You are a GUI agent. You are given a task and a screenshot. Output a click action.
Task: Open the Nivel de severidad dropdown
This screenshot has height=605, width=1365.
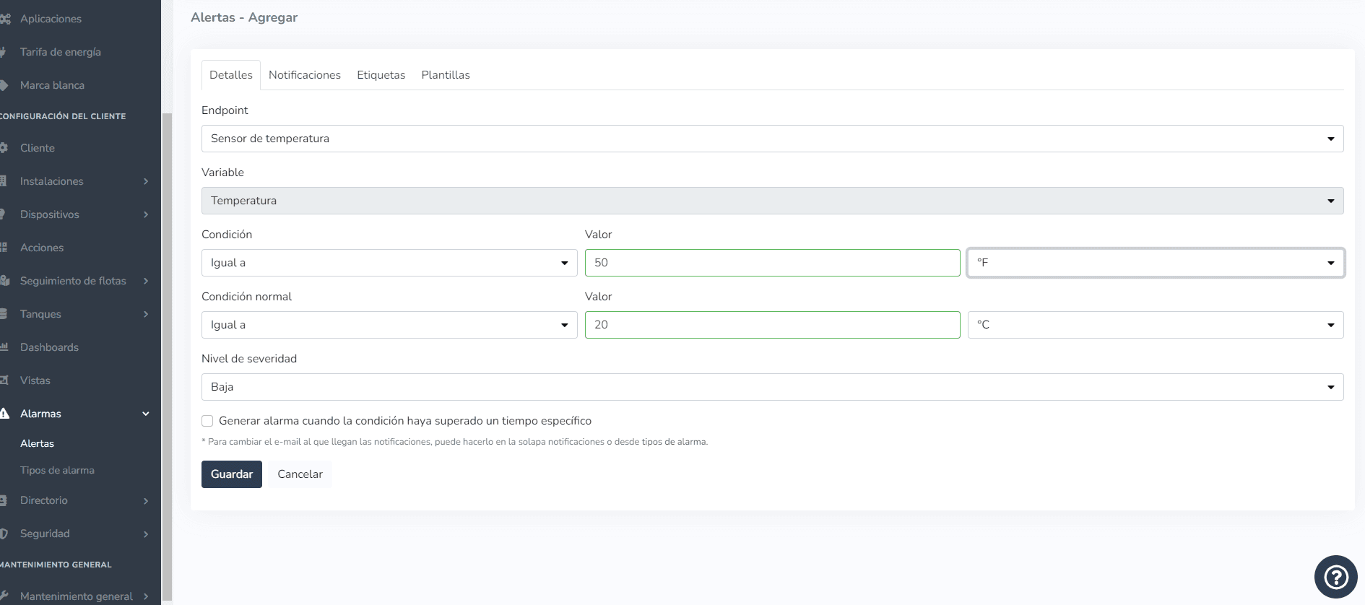[771, 387]
